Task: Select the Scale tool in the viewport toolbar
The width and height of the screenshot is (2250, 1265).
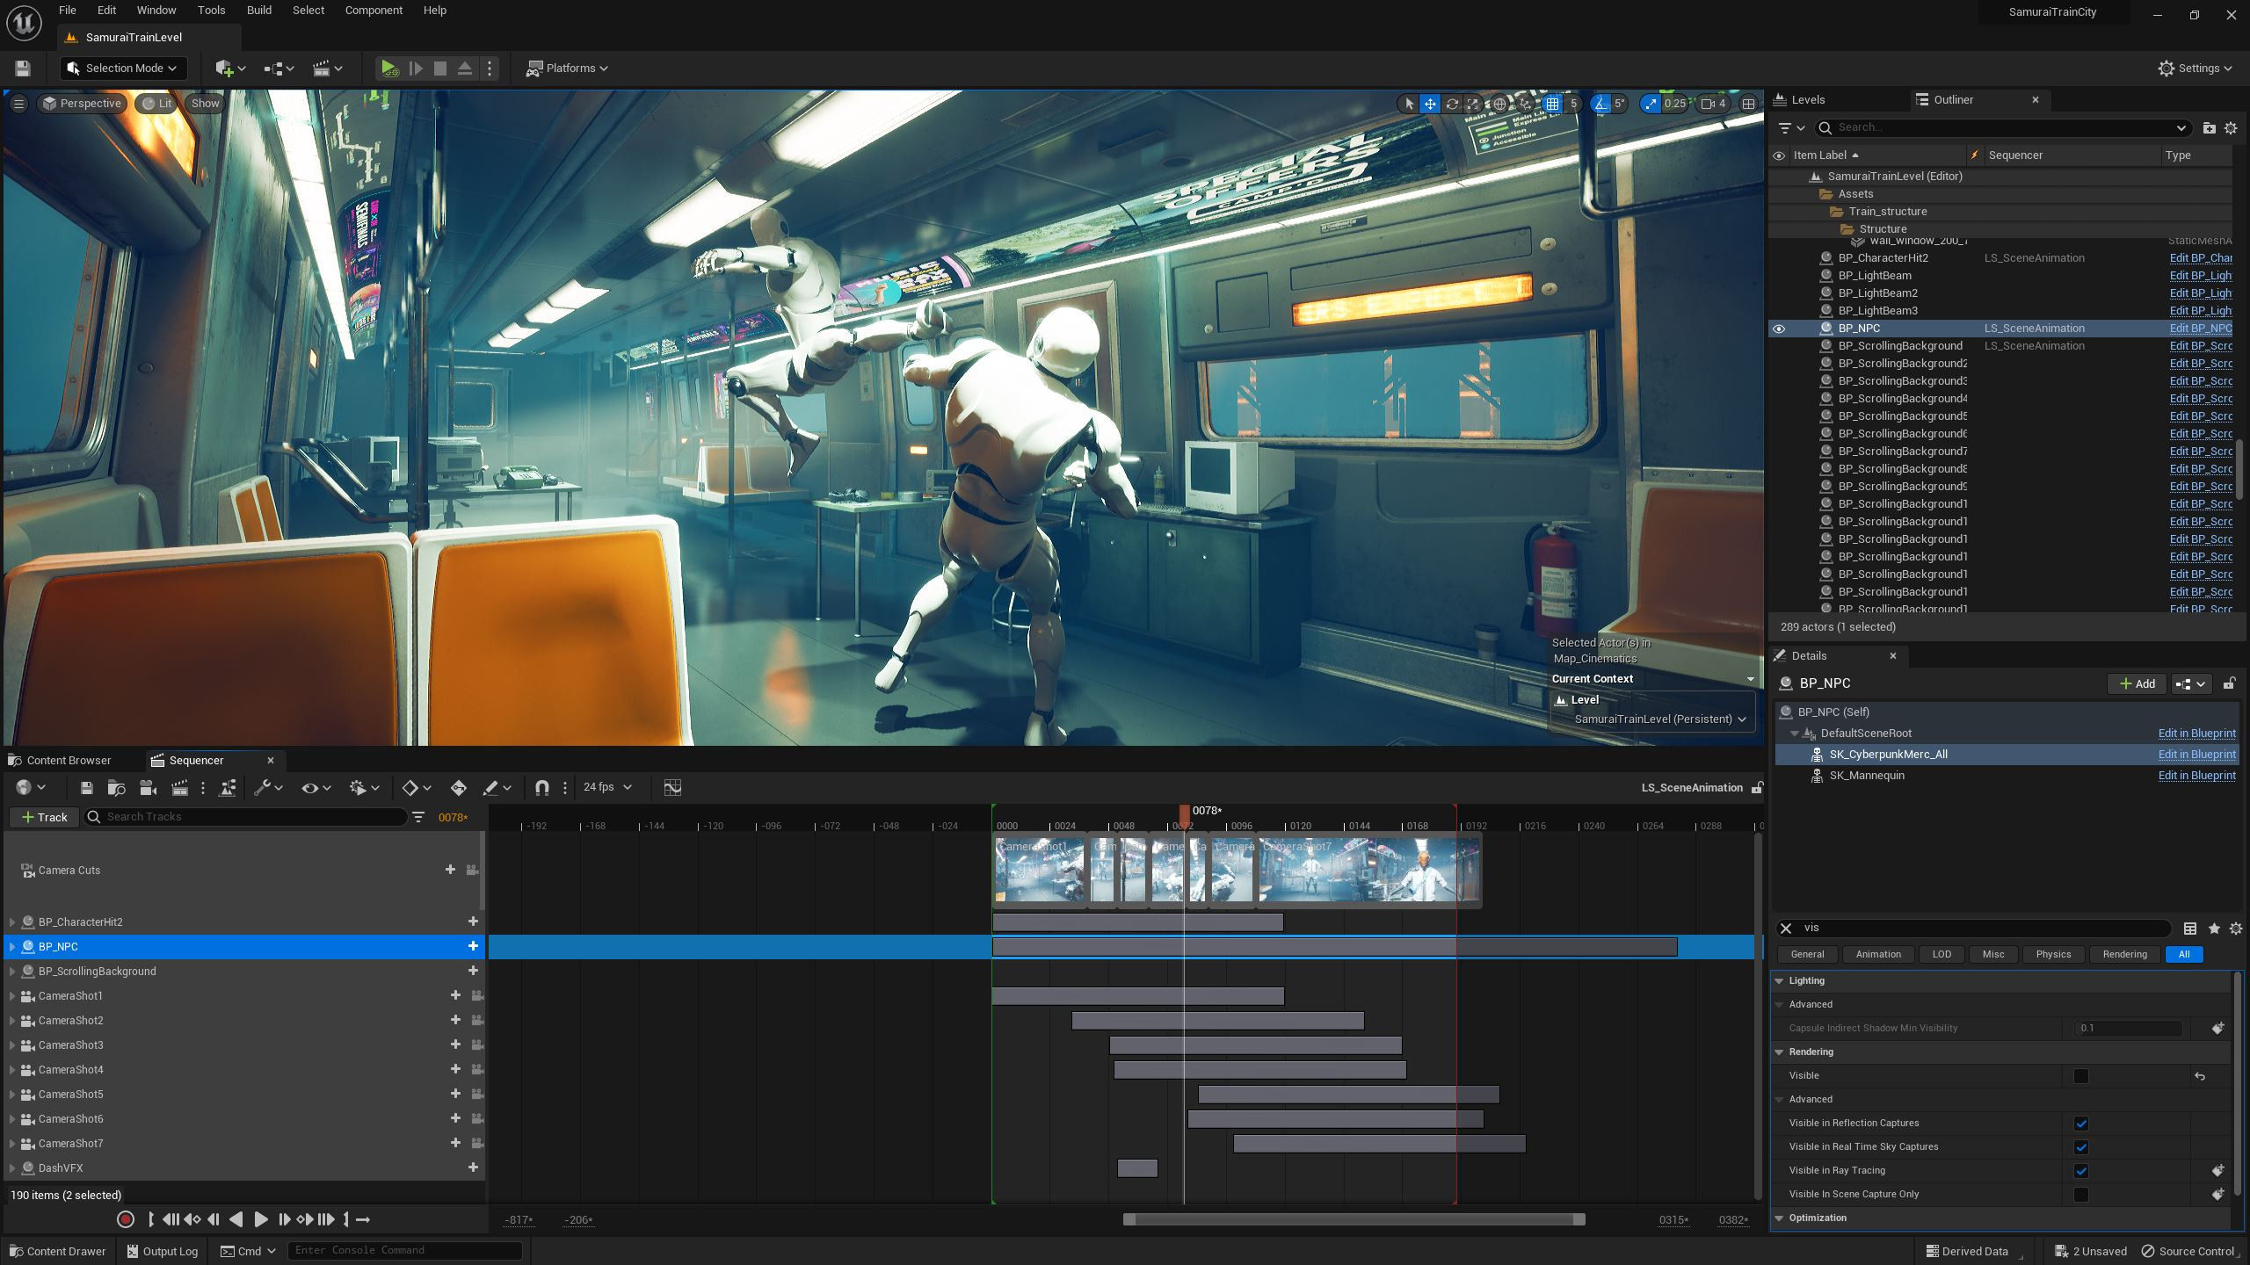Action: (x=1472, y=103)
